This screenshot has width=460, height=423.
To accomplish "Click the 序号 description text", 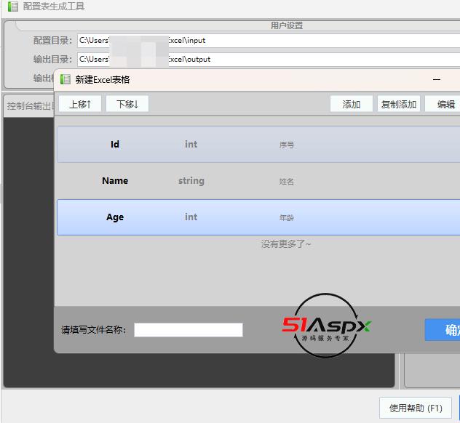I will click(286, 145).
